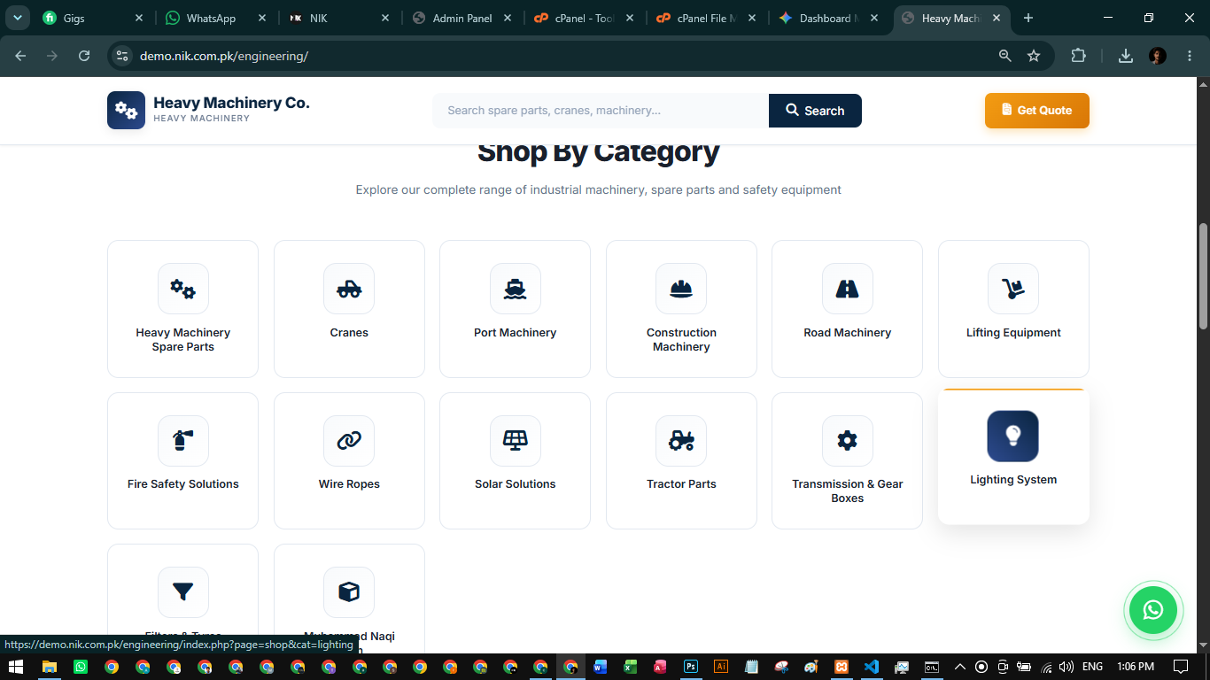The image size is (1210, 680).
Task: Open the Heavy Machinery Spare Parts gears icon
Action: pyautogui.click(x=183, y=289)
